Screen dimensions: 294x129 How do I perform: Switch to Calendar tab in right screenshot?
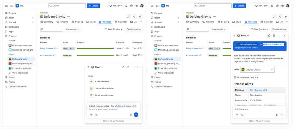tap(267, 22)
